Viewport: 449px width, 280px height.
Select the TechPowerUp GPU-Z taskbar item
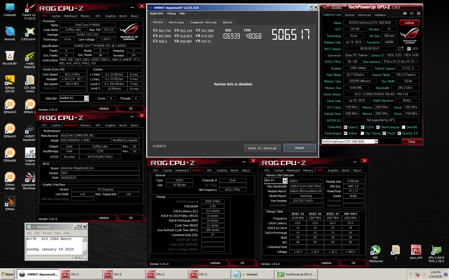click(296, 274)
